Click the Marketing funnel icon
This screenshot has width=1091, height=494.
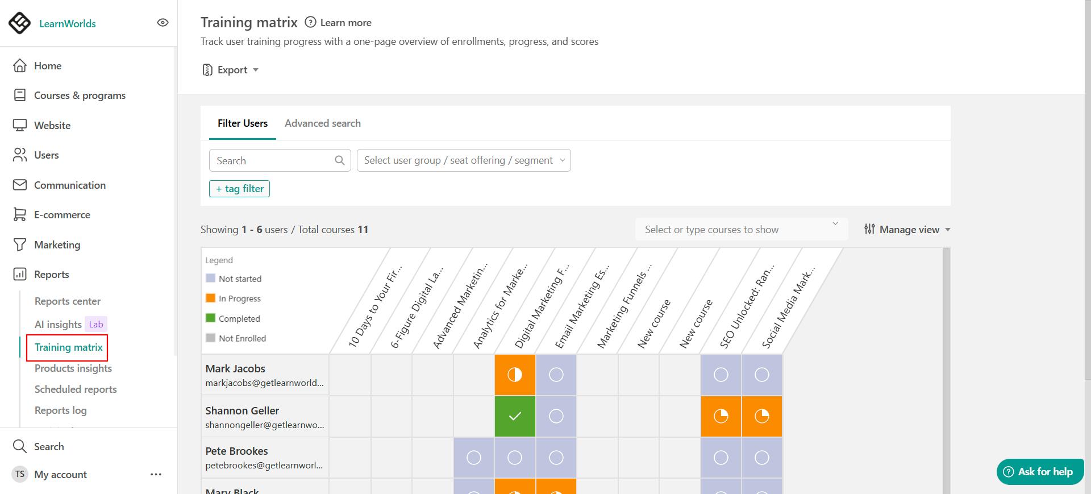[20, 244]
